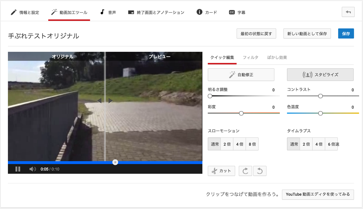Click the music note icon of 音声
363x209 pixels.
click(102, 12)
